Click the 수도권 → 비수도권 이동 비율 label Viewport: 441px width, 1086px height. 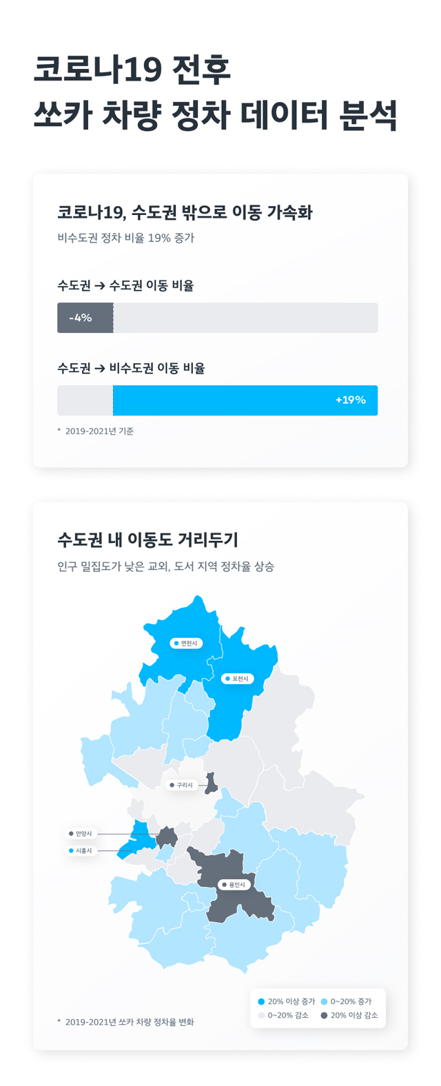pyautogui.click(x=131, y=368)
